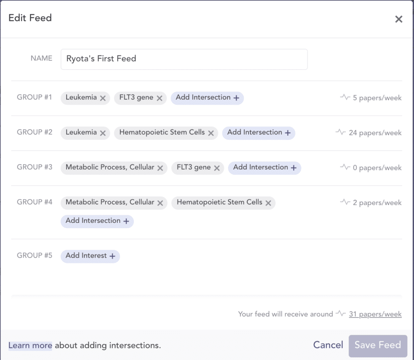Click the 24 papers/week count
The width and height of the screenshot is (414, 360).
click(x=375, y=133)
